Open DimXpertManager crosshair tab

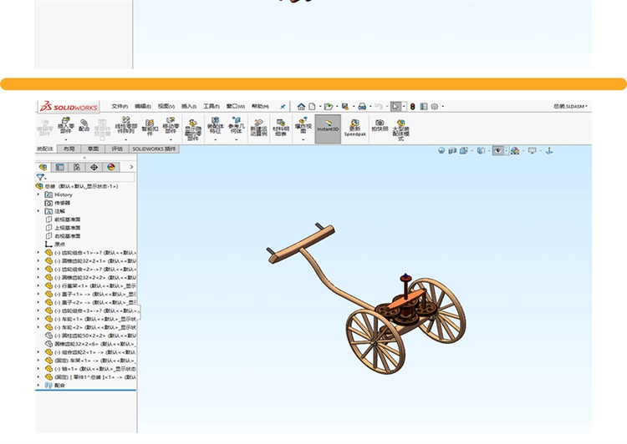[94, 167]
